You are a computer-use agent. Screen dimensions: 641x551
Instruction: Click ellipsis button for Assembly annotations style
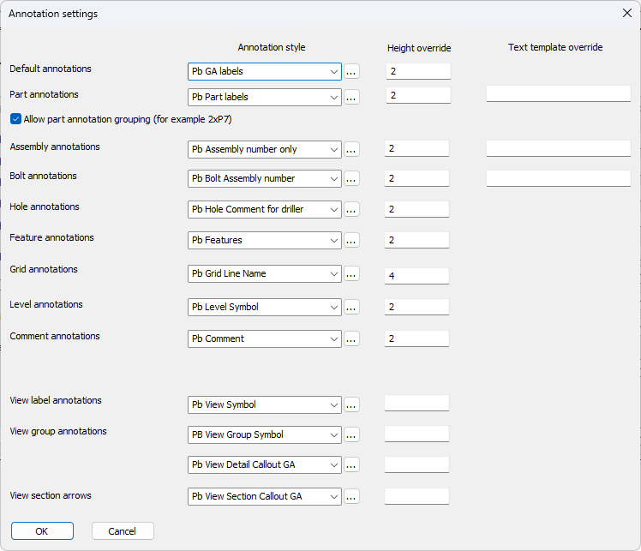coord(351,150)
